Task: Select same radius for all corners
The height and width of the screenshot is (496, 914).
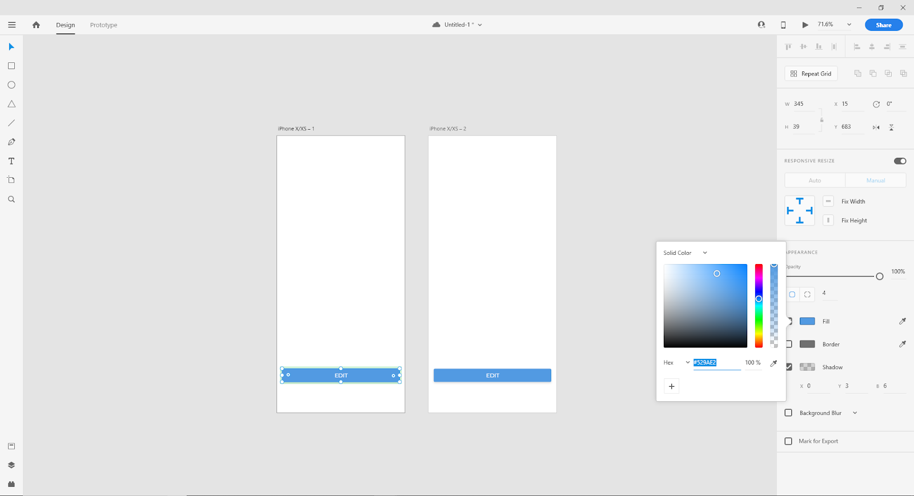Action: pos(792,294)
